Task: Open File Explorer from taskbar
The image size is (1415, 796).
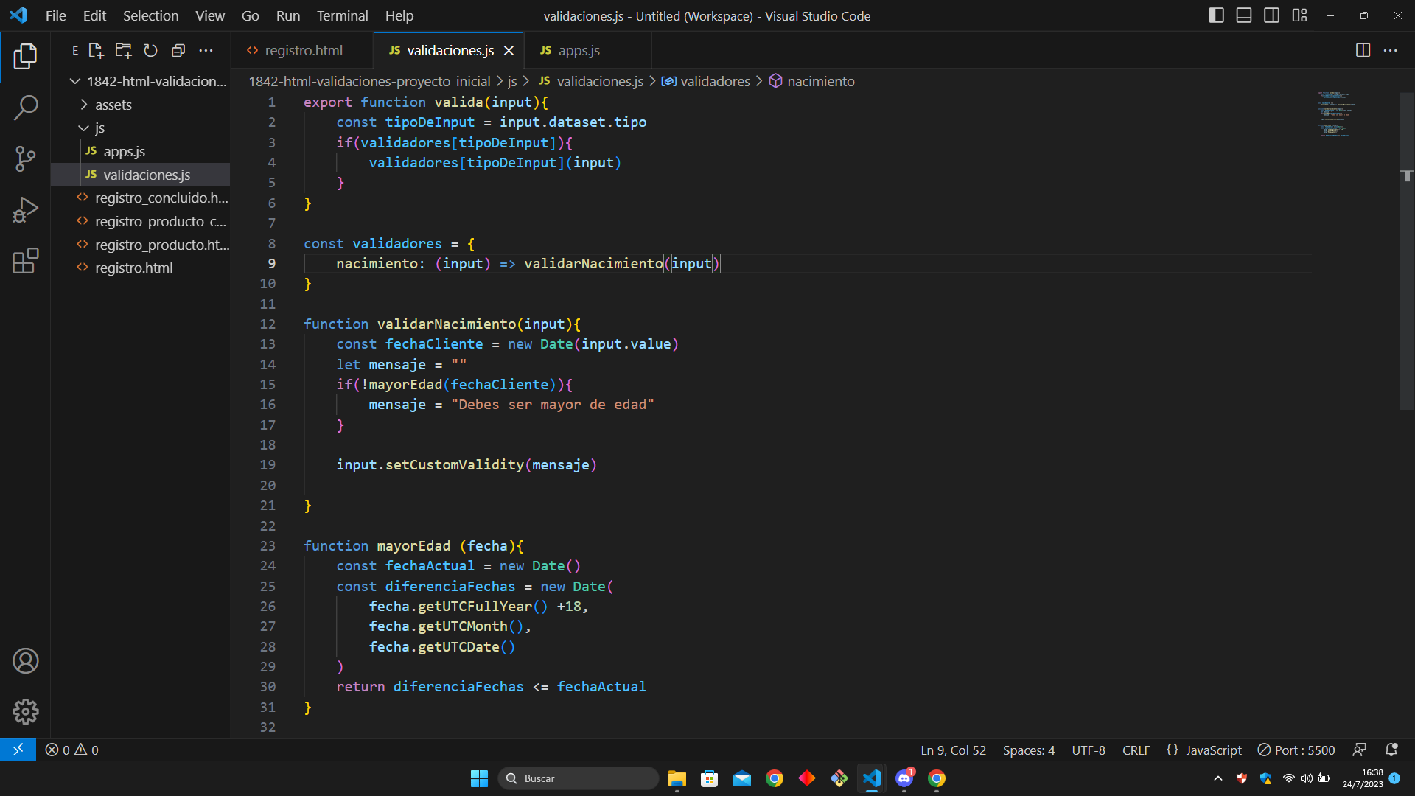Action: pyautogui.click(x=677, y=778)
